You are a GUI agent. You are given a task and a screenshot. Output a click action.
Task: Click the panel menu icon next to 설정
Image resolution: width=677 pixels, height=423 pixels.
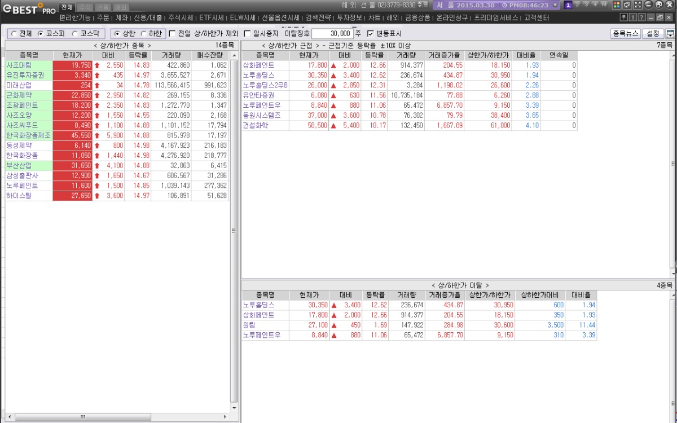tap(670, 34)
